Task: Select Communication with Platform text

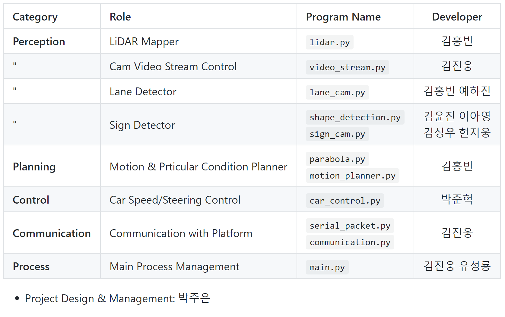Action: point(181,233)
